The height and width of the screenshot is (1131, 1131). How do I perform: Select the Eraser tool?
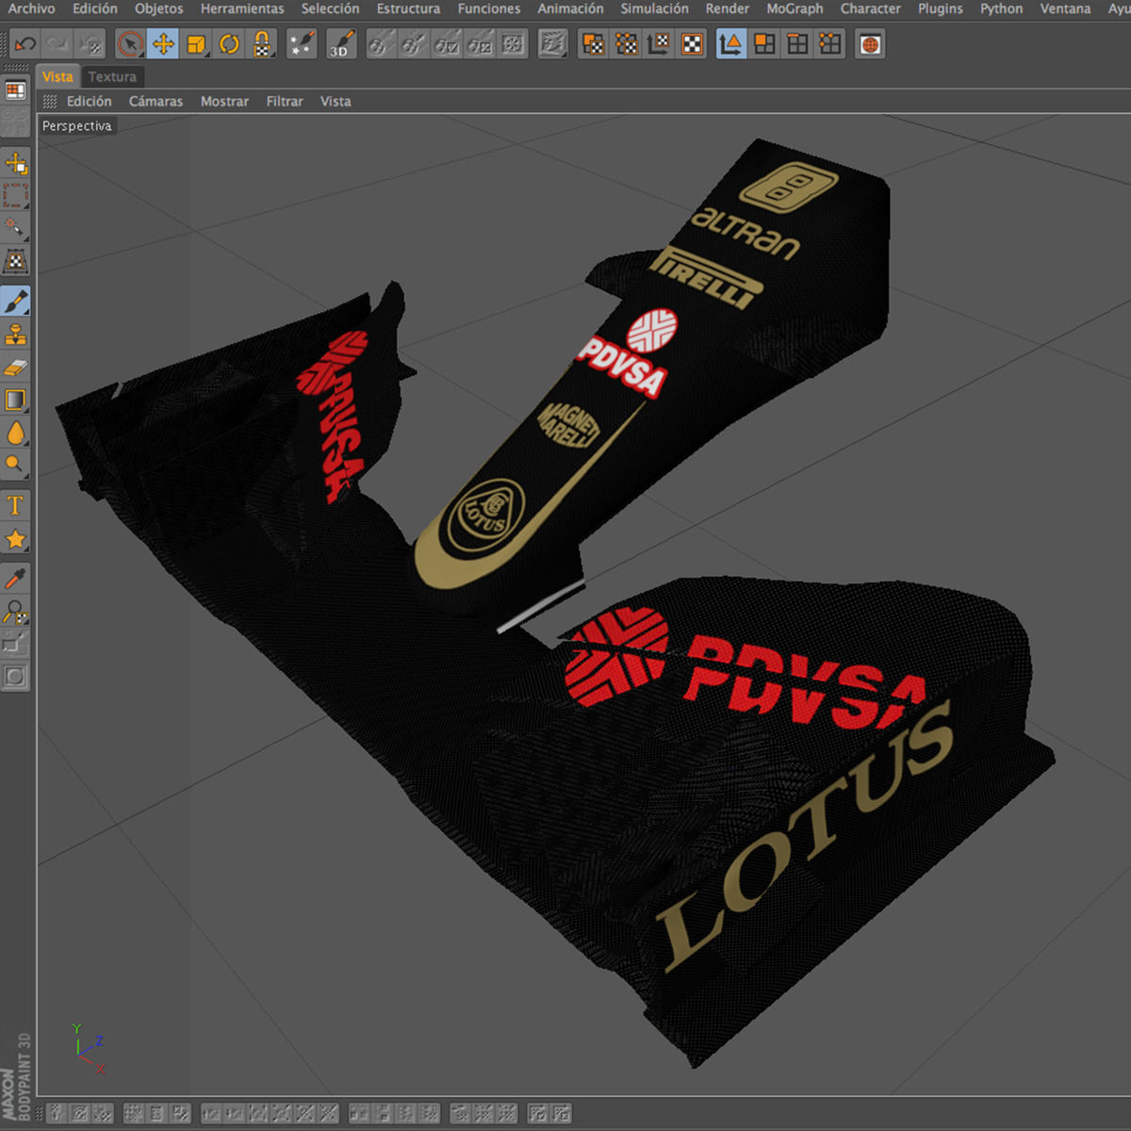click(x=16, y=367)
